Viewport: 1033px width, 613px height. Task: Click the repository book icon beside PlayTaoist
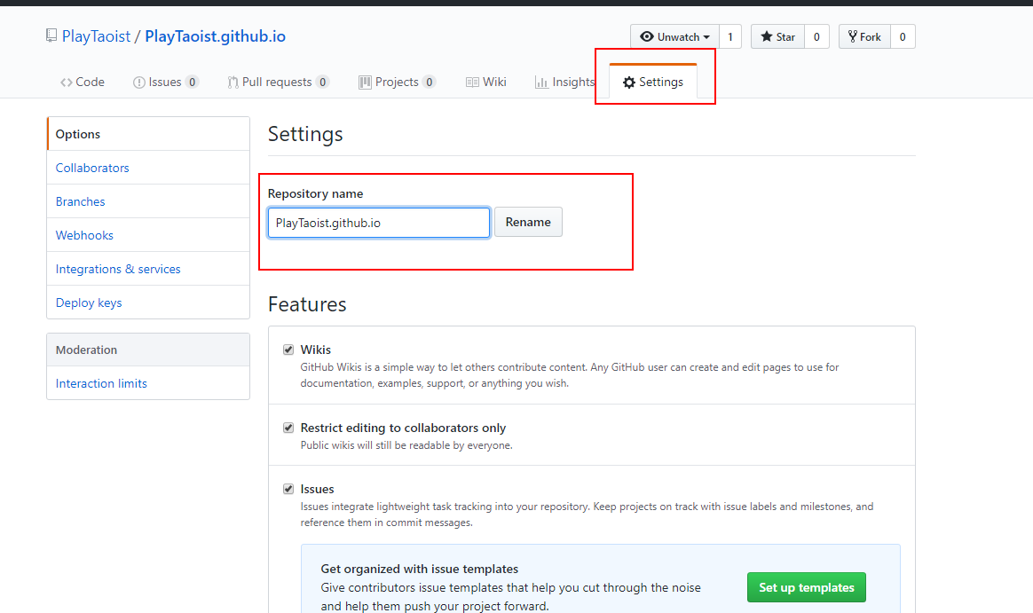51,35
